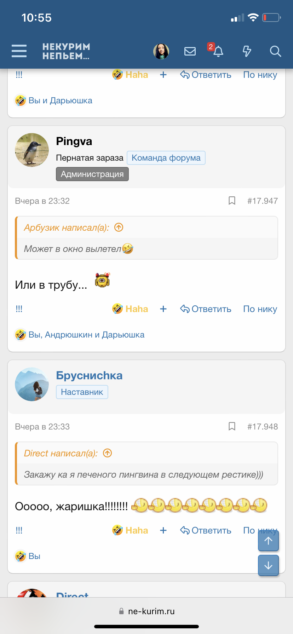Open the hamburger navigation menu

pyautogui.click(x=19, y=51)
